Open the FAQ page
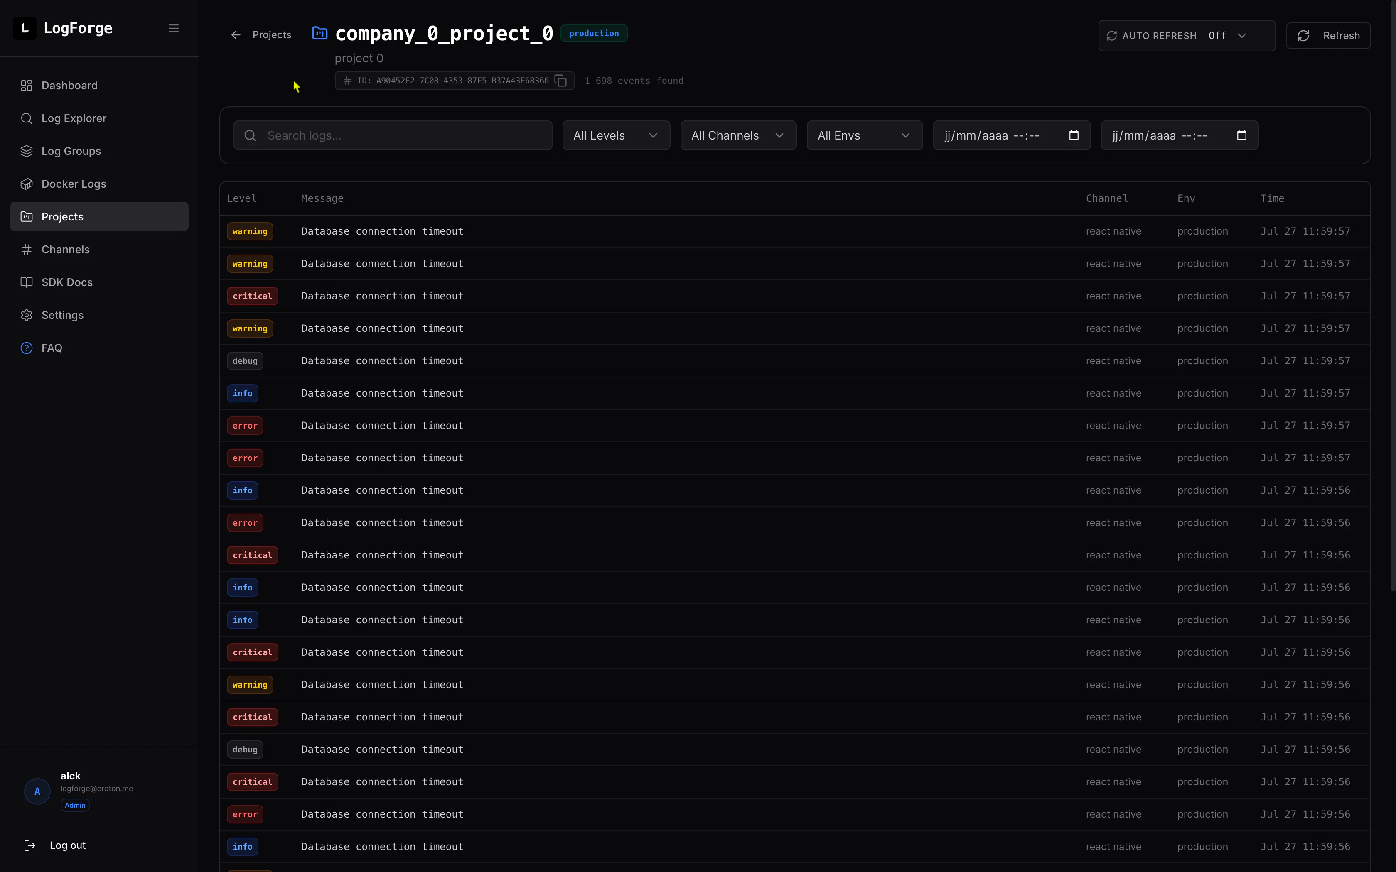 click(99, 348)
